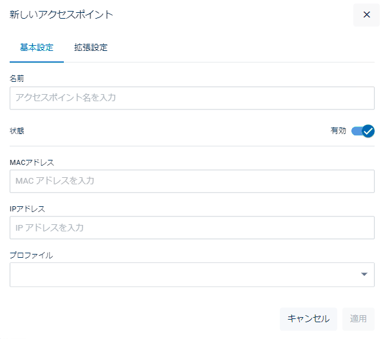The height and width of the screenshot is (339, 383).
Task: Focus the MAC アドレスを入力 field
Action: [x=192, y=181]
